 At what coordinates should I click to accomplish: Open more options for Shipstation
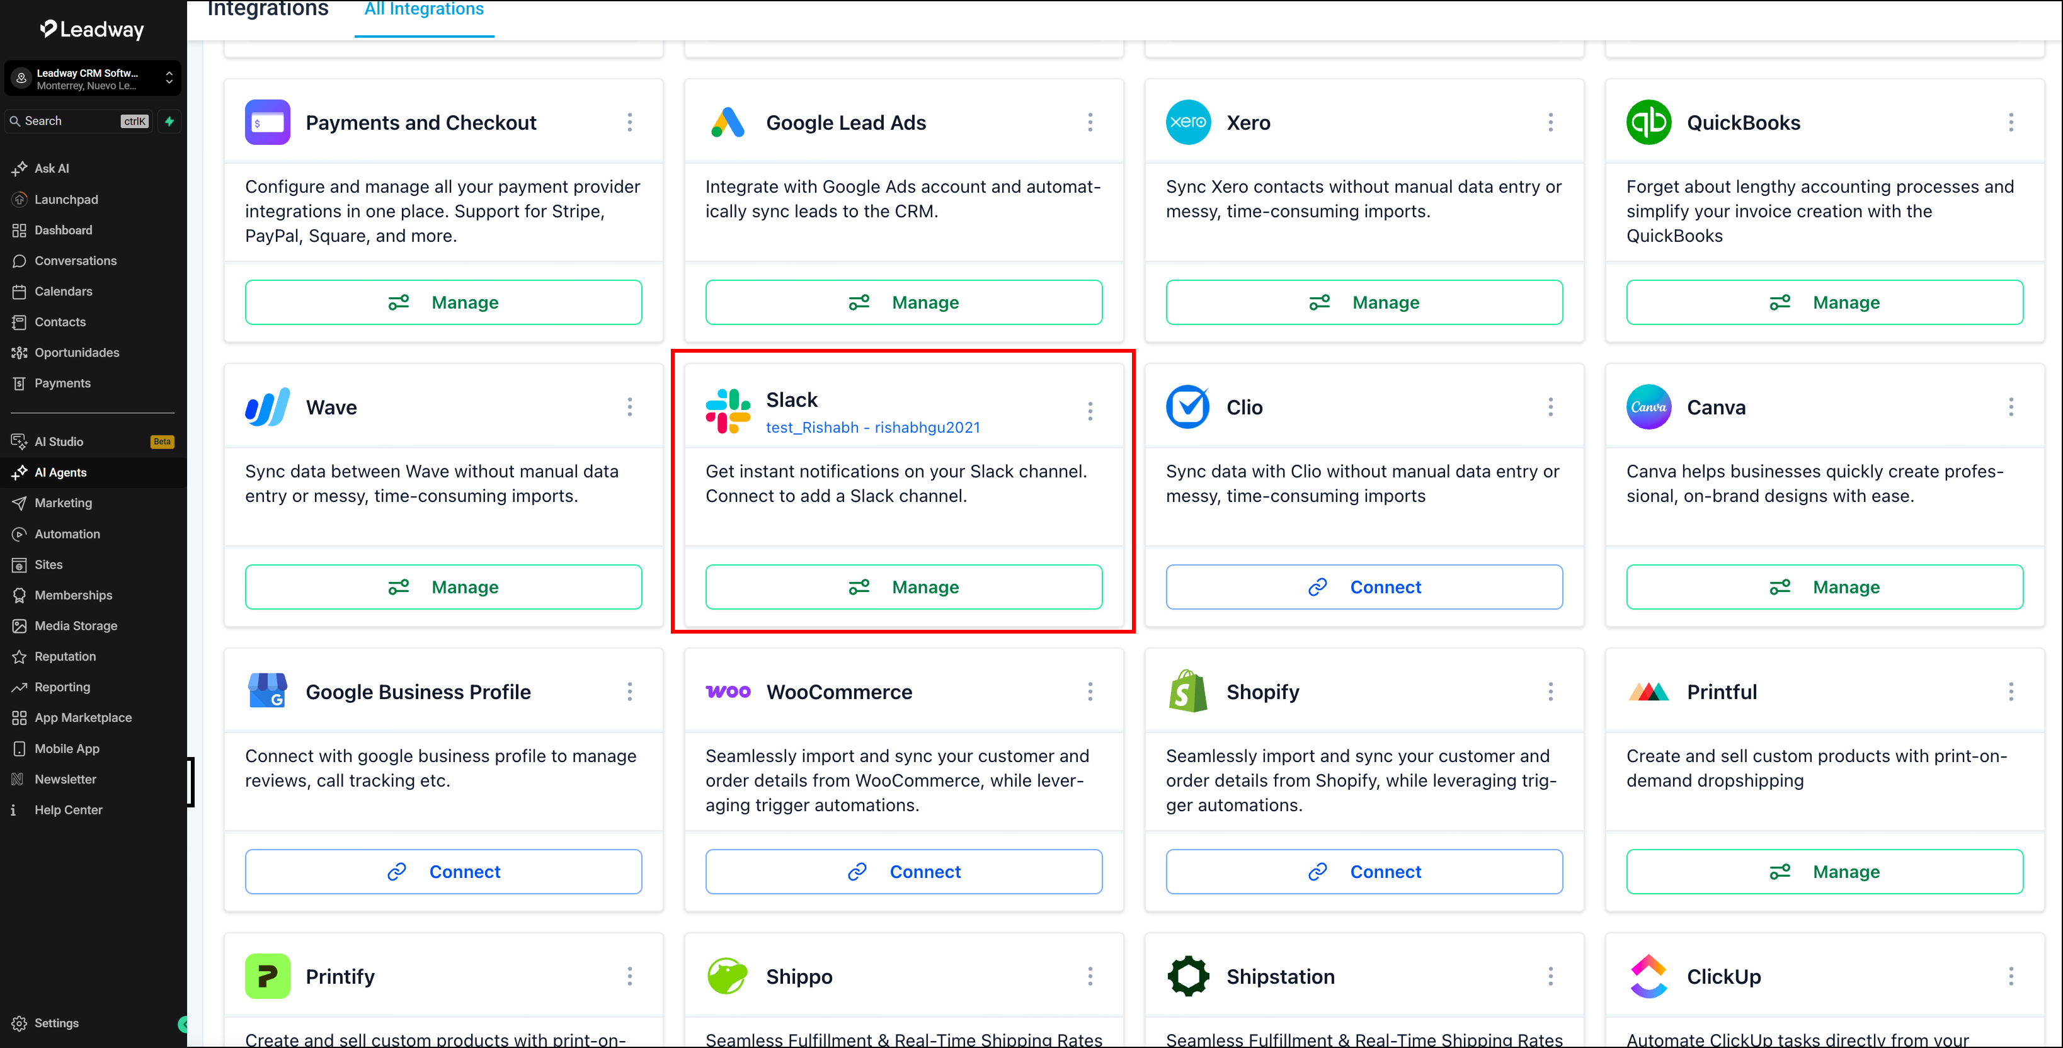click(1550, 976)
